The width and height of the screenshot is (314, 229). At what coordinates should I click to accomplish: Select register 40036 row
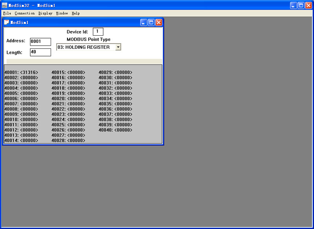(x=115, y=109)
